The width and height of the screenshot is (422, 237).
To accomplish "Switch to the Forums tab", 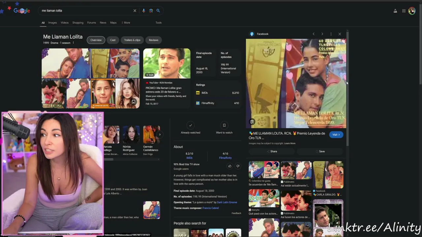I will point(92,23).
